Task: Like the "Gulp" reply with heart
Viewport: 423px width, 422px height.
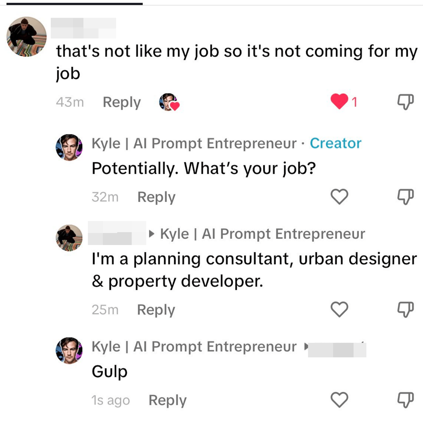Action: 339,399
